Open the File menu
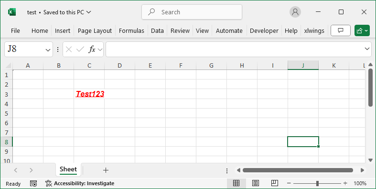Screen dimensions: 376x189 pos(15,31)
